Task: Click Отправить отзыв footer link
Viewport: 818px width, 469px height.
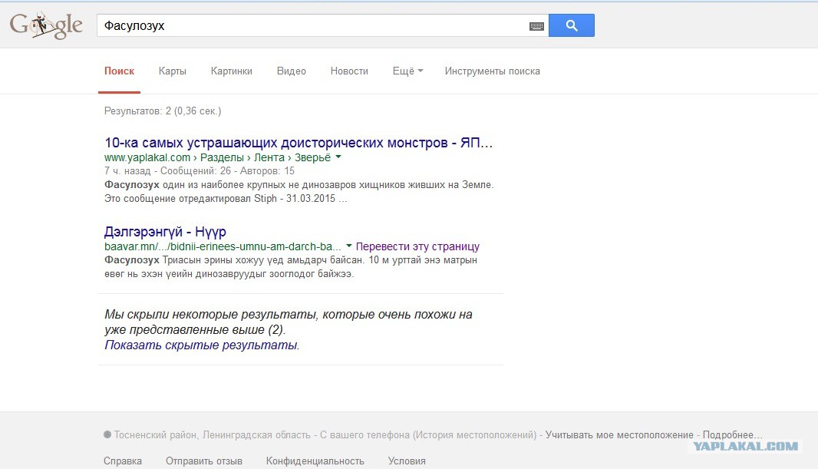Action: click(204, 461)
